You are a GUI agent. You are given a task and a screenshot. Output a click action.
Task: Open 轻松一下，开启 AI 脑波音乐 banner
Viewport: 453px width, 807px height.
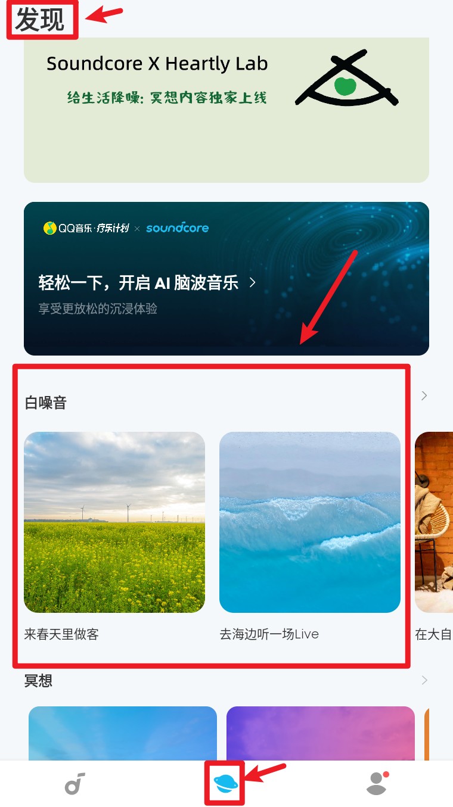226,279
